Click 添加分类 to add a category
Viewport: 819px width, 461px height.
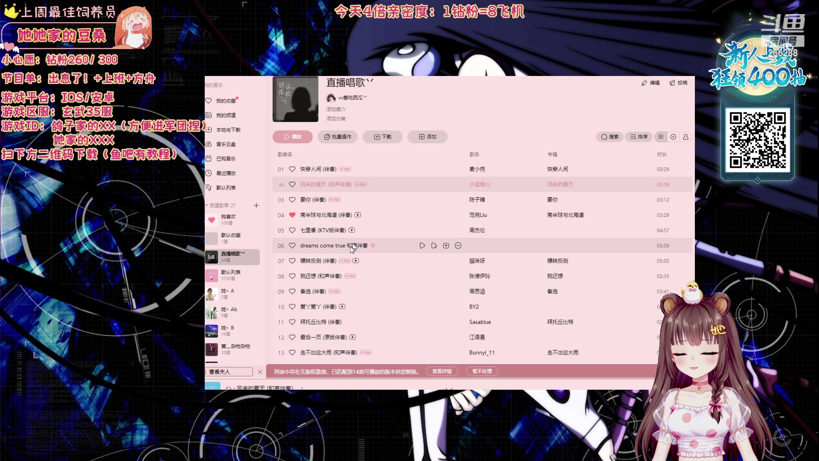336,119
